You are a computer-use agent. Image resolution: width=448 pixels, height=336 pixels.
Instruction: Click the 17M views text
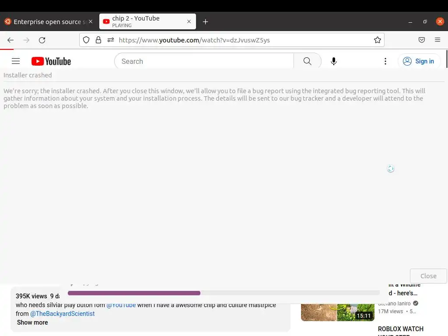point(390,311)
